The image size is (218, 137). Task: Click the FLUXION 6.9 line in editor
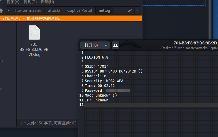(97, 58)
